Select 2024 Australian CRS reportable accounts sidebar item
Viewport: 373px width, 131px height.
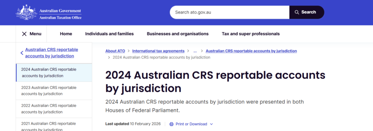pyautogui.click(x=54, y=73)
